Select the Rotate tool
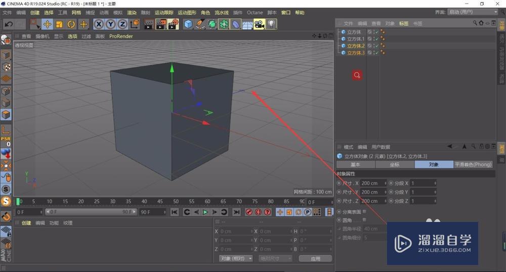 click(71, 24)
